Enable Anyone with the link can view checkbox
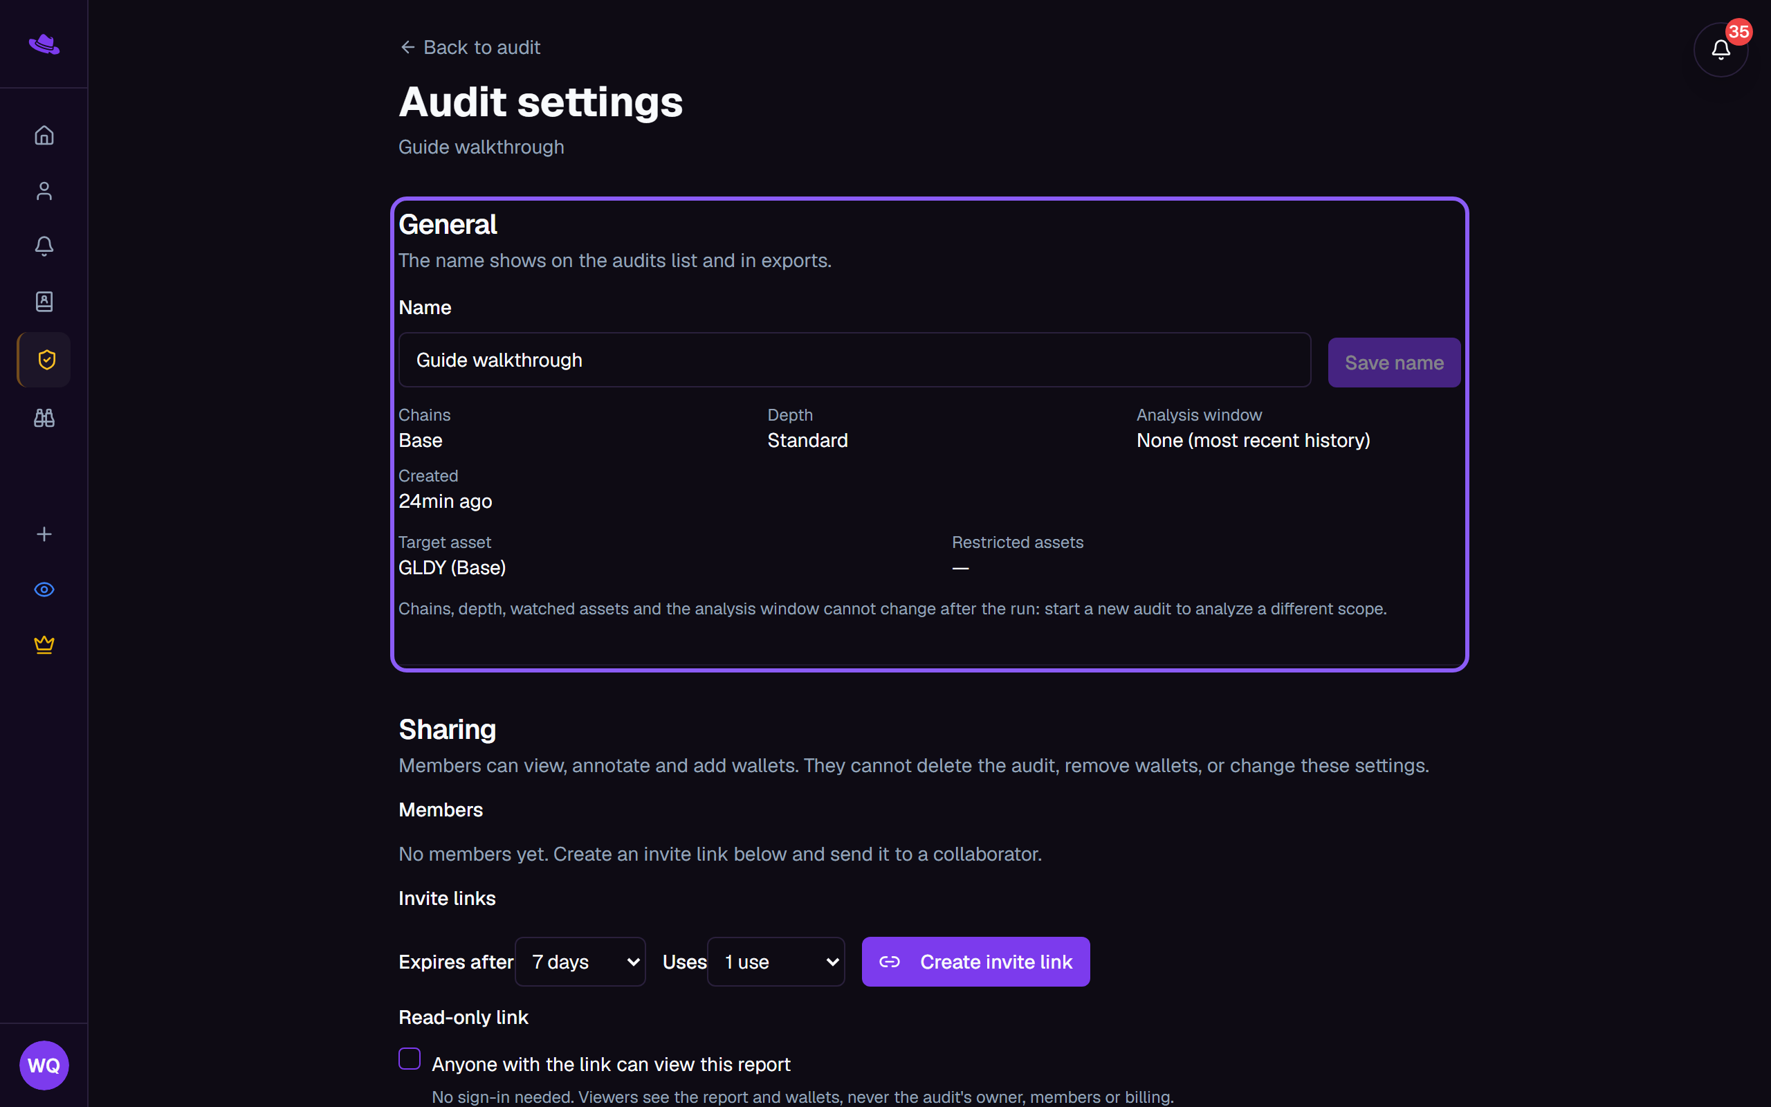 410,1059
